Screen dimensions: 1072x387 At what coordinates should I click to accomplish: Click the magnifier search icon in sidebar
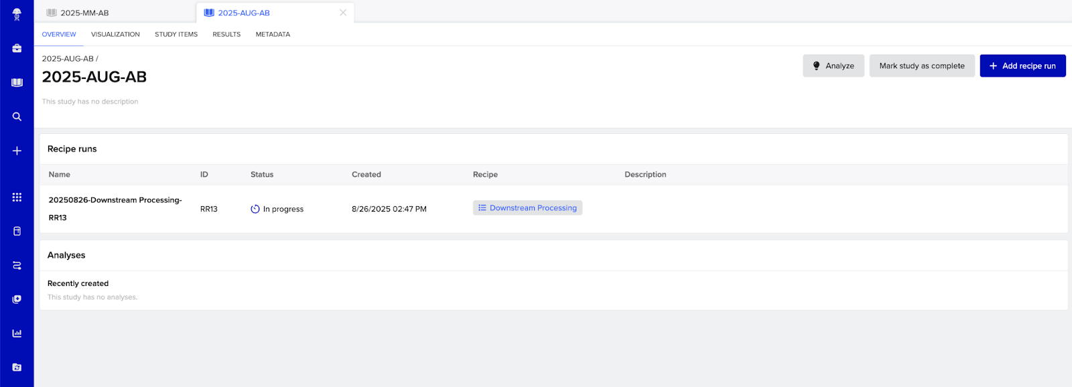pos(17,117)
